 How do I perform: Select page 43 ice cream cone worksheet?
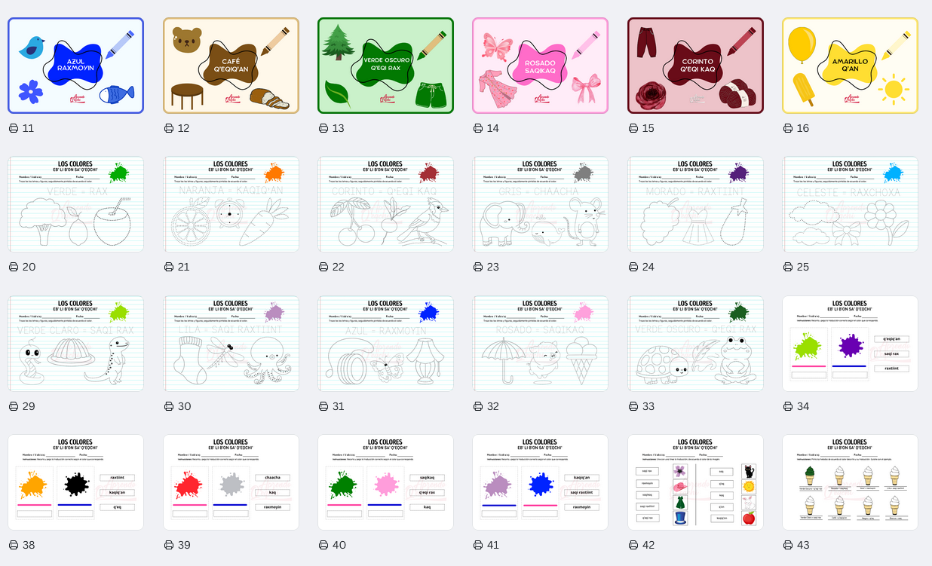(x=850, y=482)
